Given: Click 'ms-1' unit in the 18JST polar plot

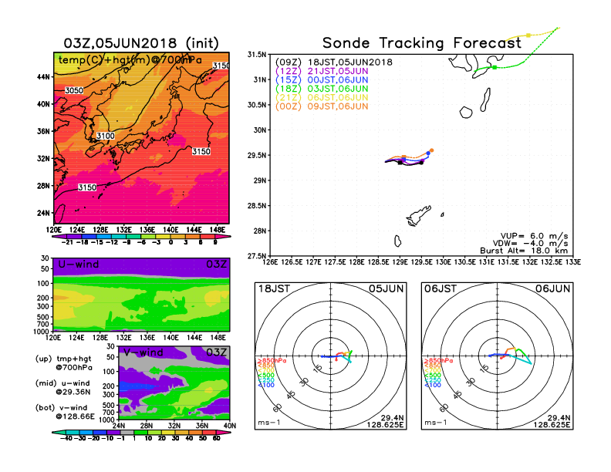Looking at the screenshot, I should [269, 423].
